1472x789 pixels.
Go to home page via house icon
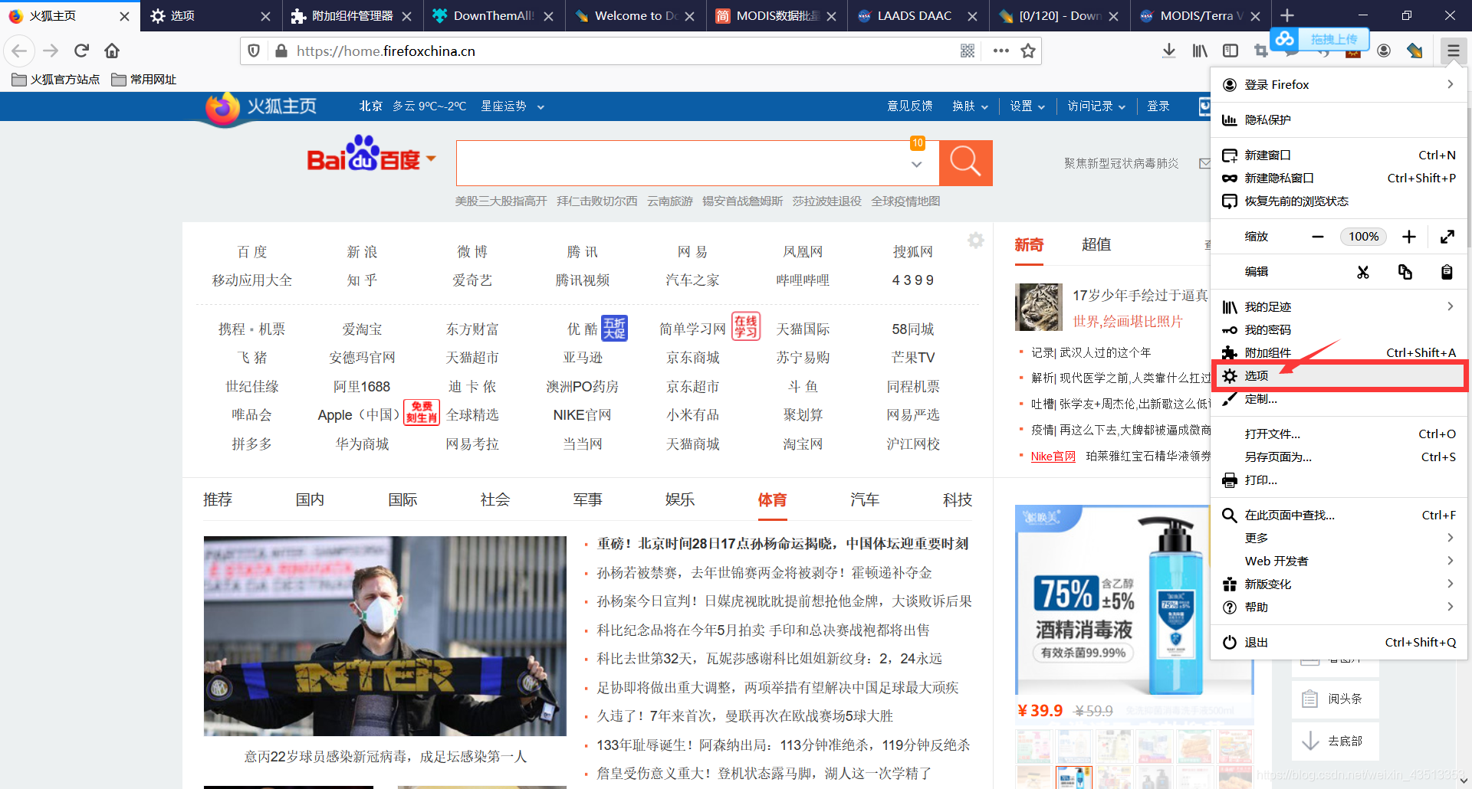coord(112,51)
